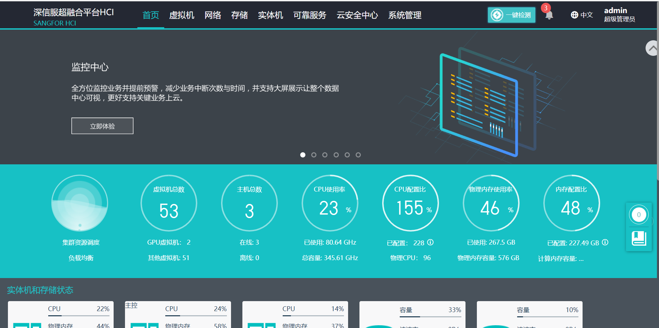Collapse the banner with up chevron
Screen dimensions: 659x328
[652, 48]
